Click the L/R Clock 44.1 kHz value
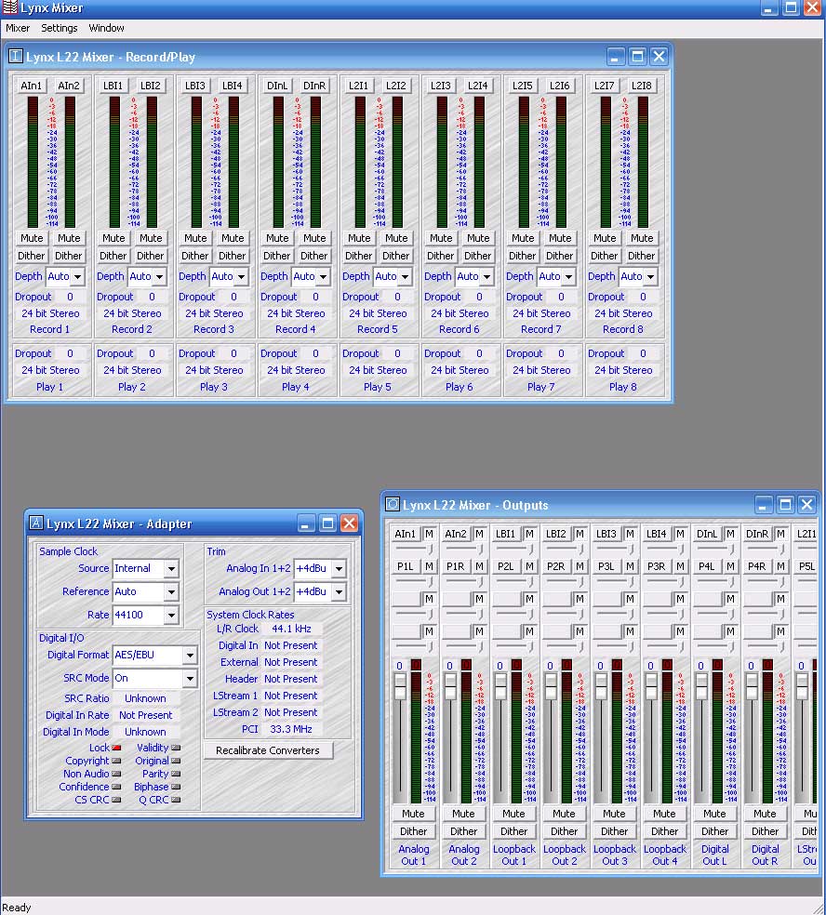Image resolution: width=826 pixels, height=915 pixels. pyautogui.click(x=291, y=629)
